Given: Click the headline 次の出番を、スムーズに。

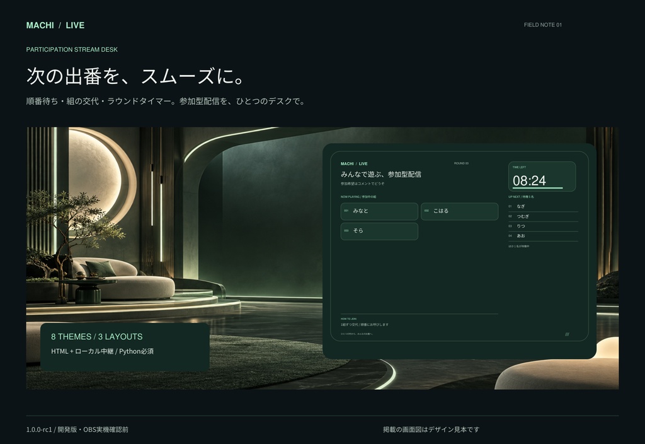Looking at the screenshot, I should [x=137, y=76].
